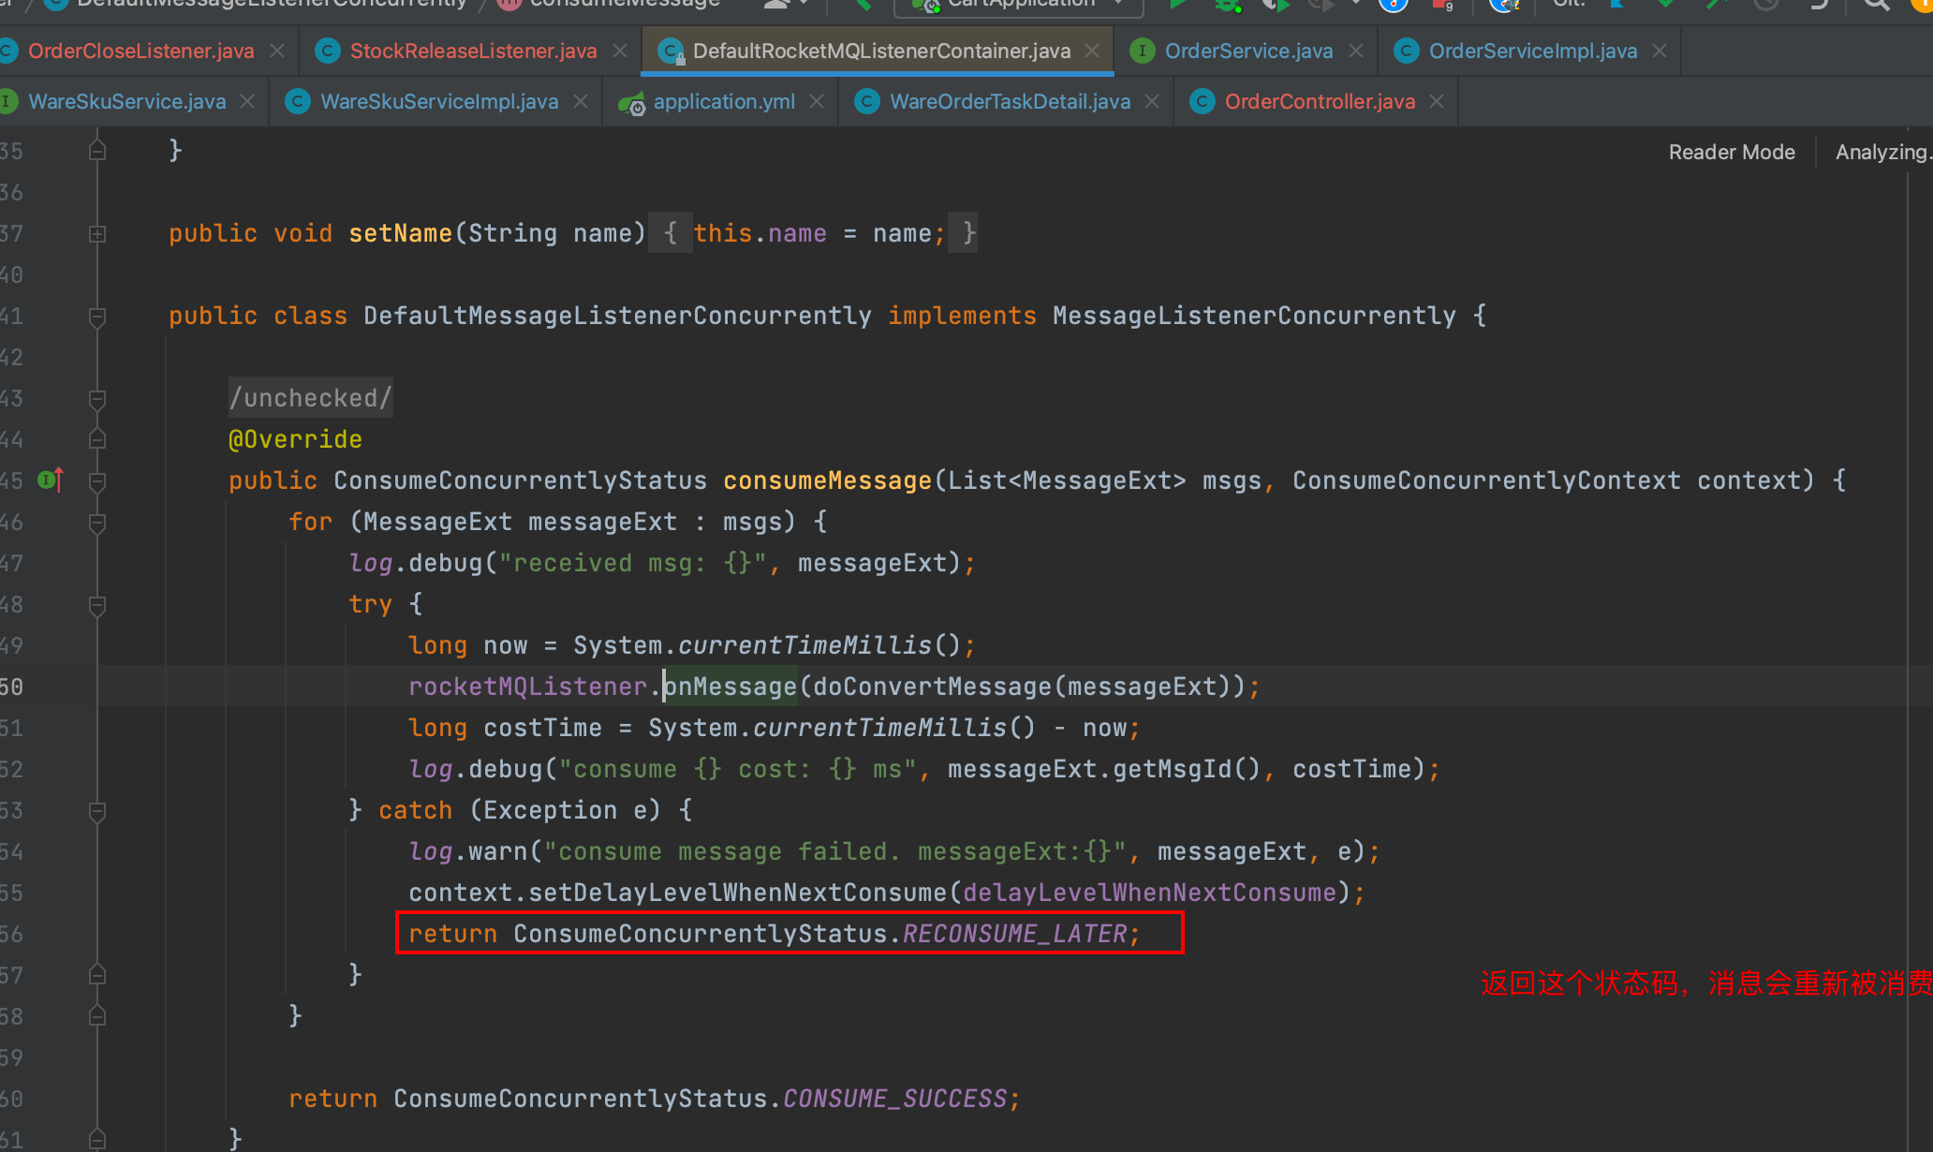Close the DefaultRocketMQListenerContainer.java tab
The height and width of the screenshot is (1152, 1933).
point(1092,51)
